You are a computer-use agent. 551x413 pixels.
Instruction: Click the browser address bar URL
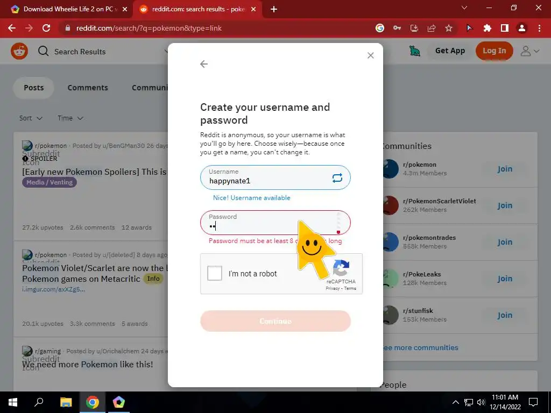pos(149,28)
